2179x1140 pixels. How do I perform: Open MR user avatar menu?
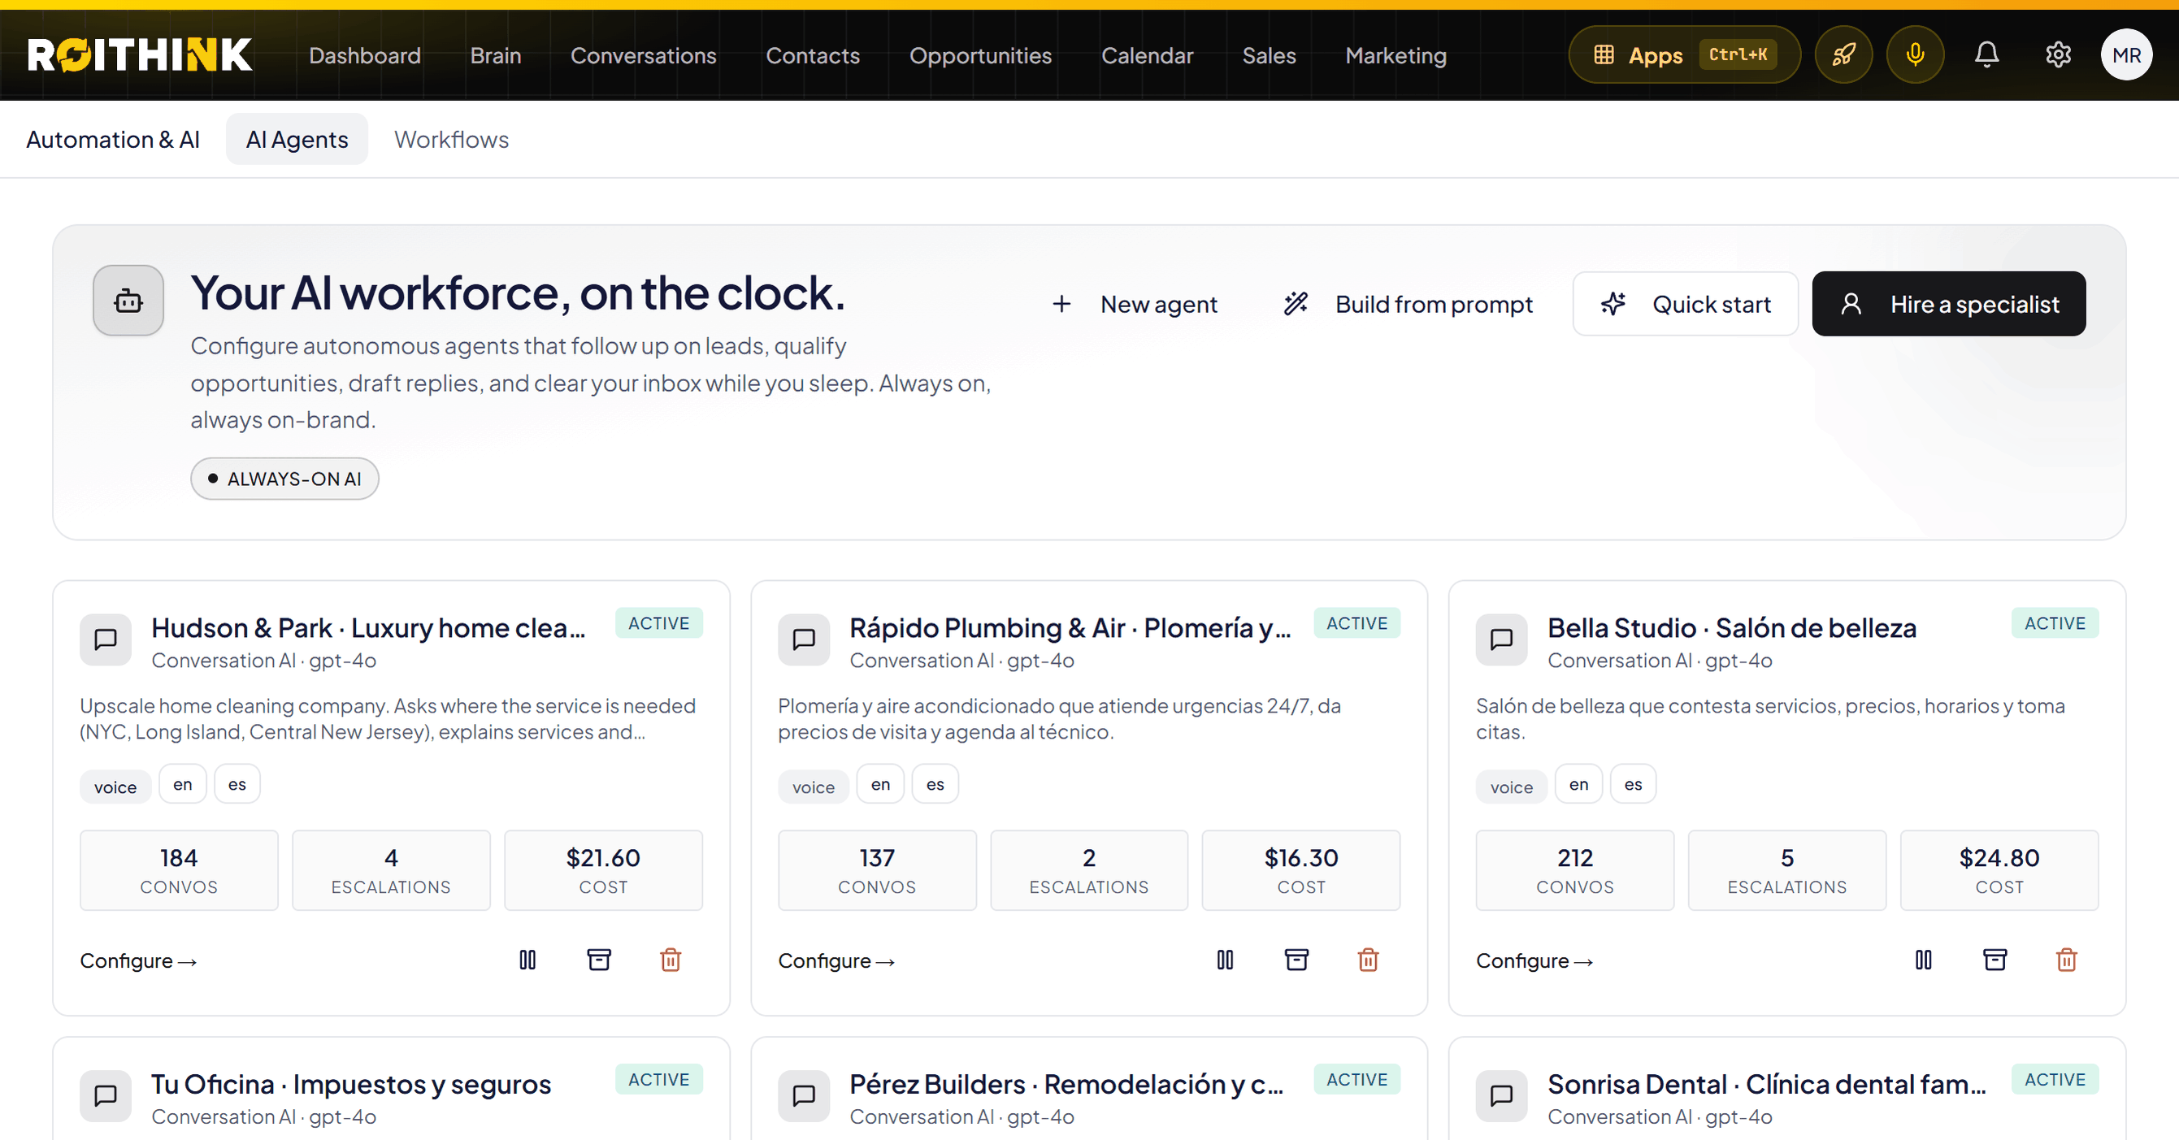coord(2126,55)
